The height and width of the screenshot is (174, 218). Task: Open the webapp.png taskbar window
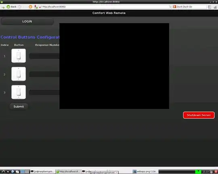(x=145, y=172)
